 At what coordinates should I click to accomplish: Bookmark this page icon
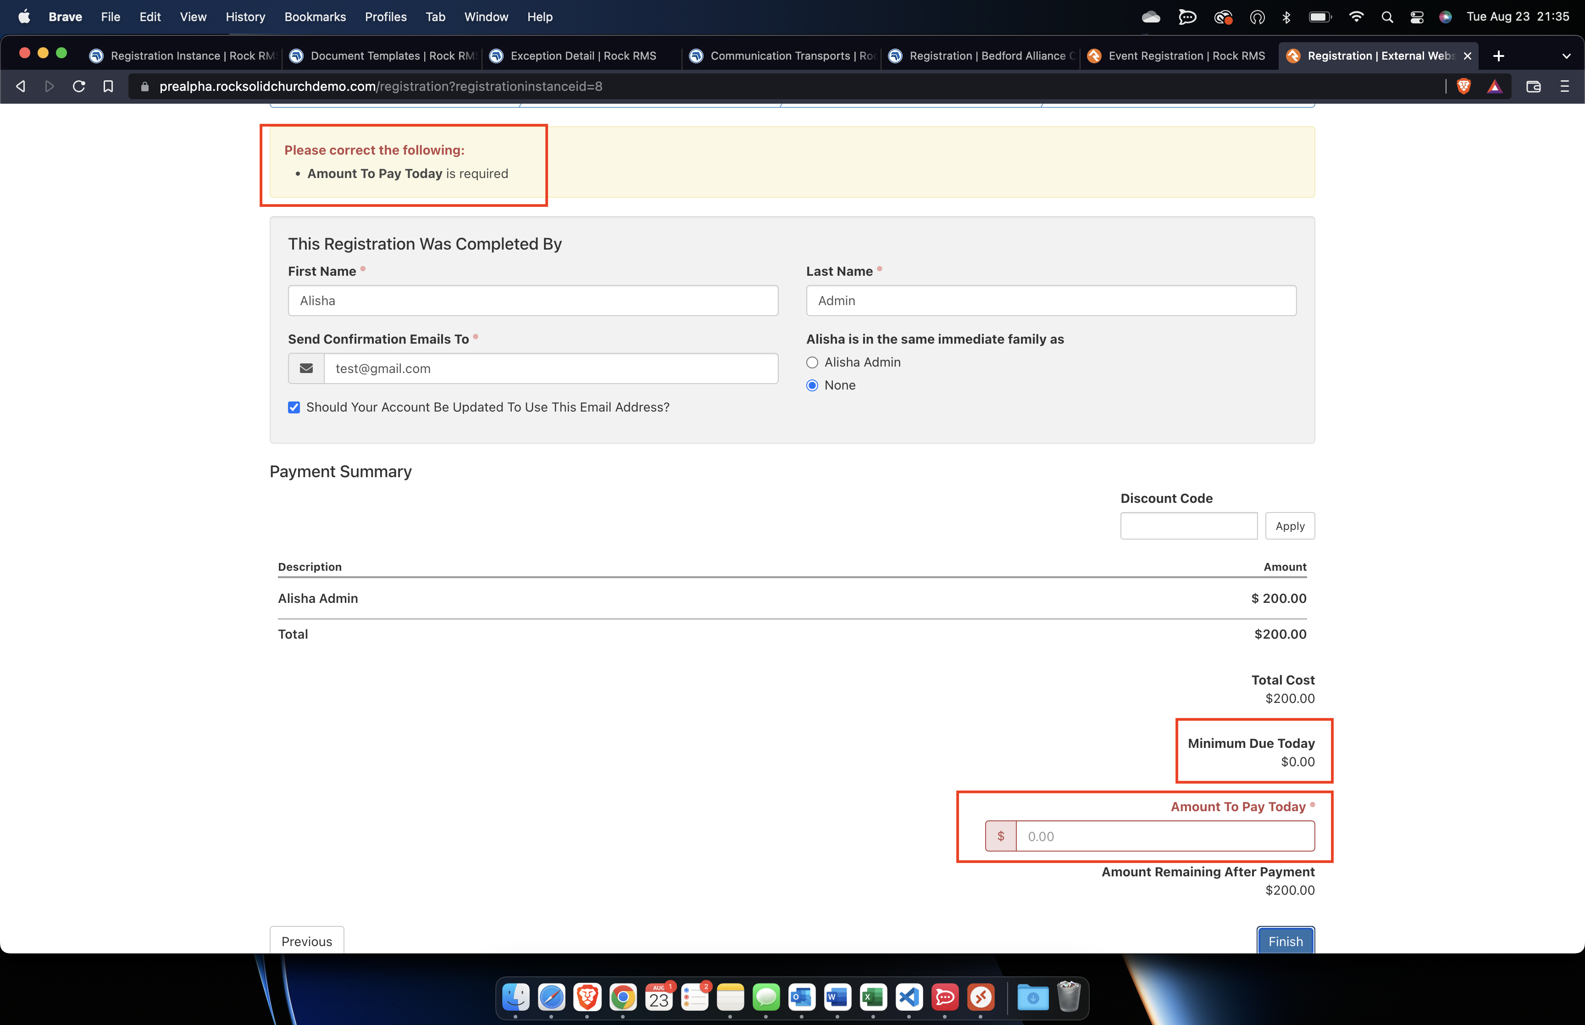coord(108,87)
